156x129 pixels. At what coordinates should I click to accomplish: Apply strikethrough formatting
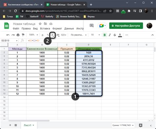pos(115,35)
